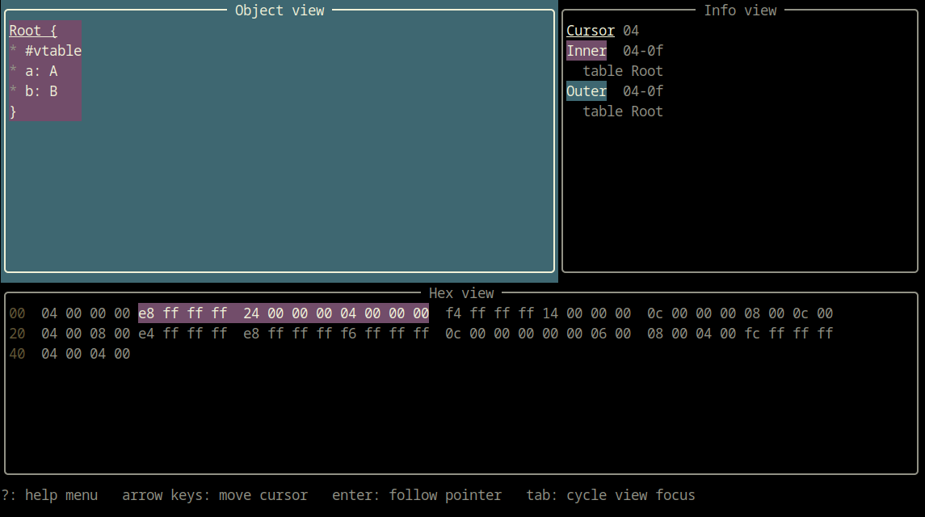This screenshot has height=517, width=925.
Task: Click byte f4 in the hex view
Action: [x=454, y=313]
